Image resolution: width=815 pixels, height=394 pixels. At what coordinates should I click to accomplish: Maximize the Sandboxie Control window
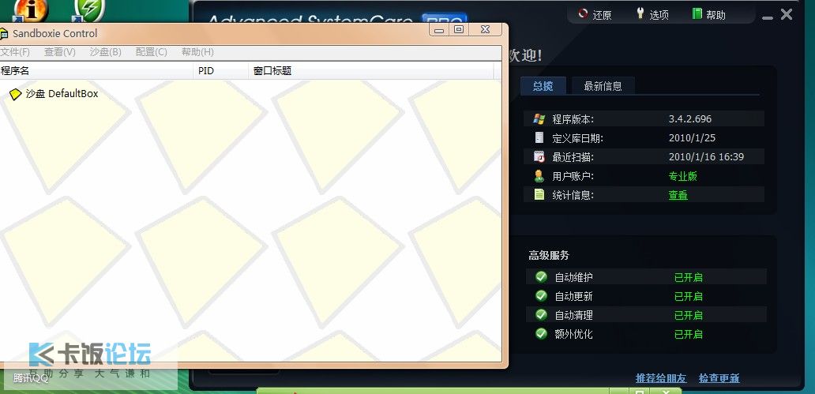coord(458,30)
